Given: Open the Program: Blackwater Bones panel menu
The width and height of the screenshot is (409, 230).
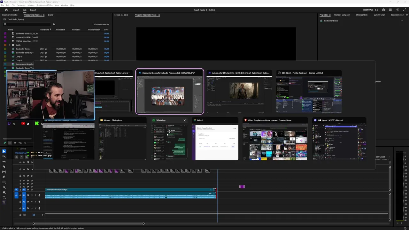Looking at the screenshot, I should 159,15.
